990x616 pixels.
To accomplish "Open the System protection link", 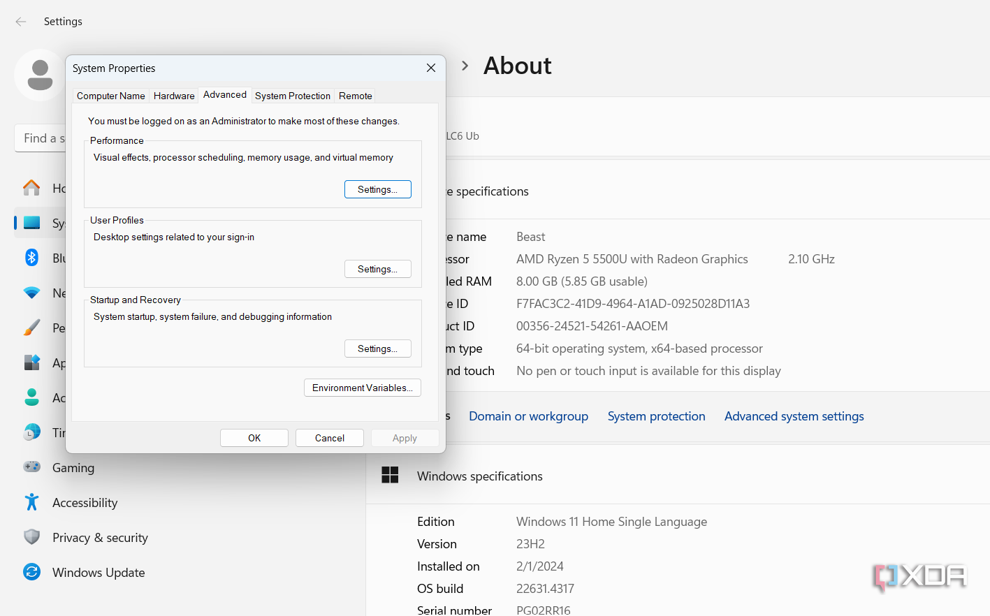I will click(x=656, y=416).
